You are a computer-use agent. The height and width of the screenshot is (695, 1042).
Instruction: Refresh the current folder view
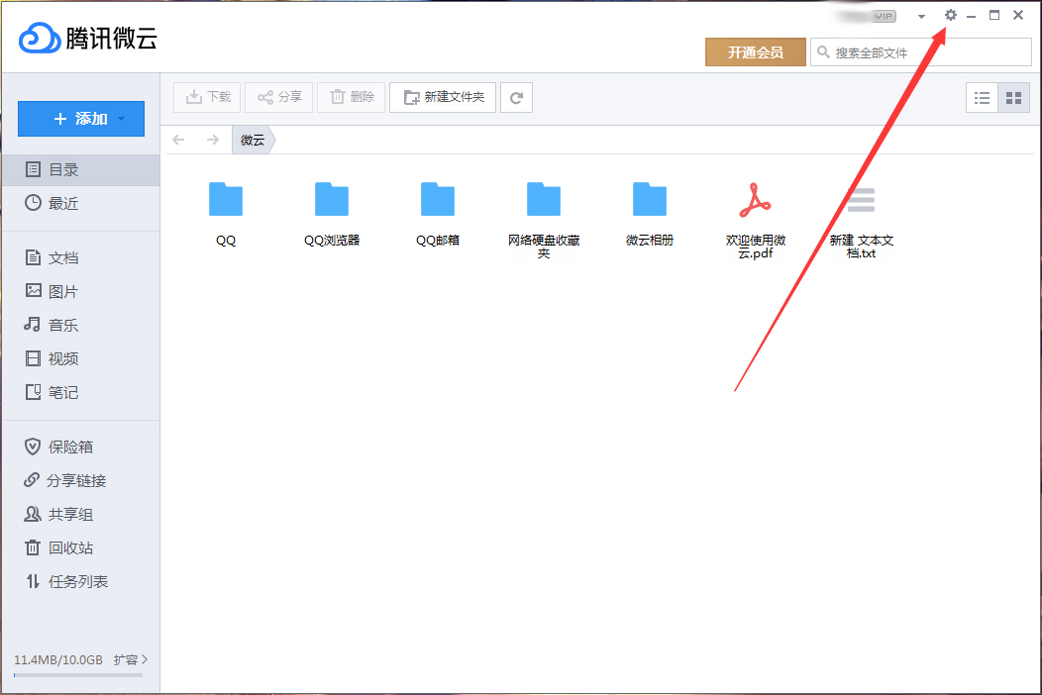(x=516, y=97)
